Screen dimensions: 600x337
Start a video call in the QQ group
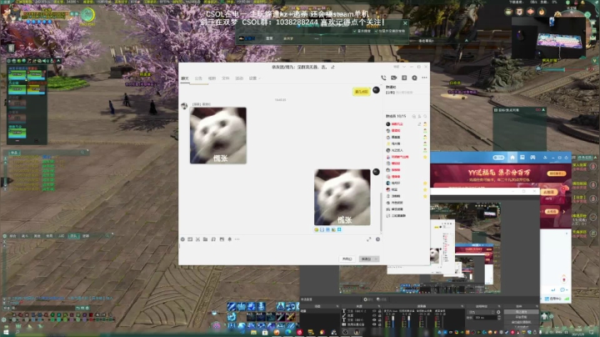point(393,78)
